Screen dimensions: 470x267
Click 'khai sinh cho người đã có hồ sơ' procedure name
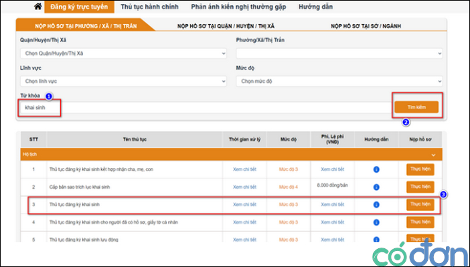(x=114, y=222)
